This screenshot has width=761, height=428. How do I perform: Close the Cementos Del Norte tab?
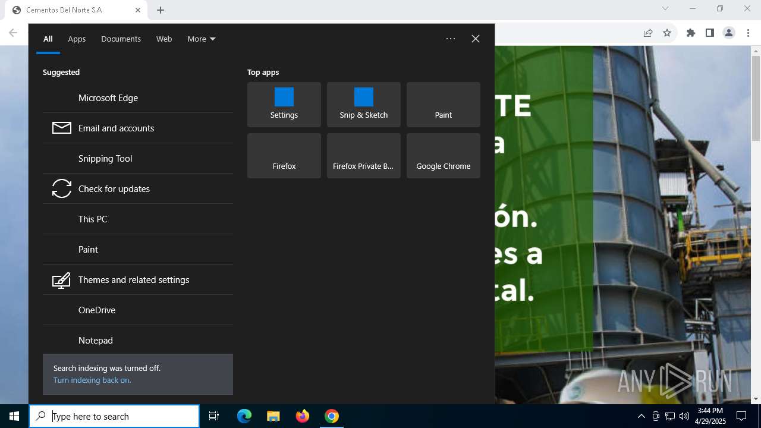coord(138,10)
